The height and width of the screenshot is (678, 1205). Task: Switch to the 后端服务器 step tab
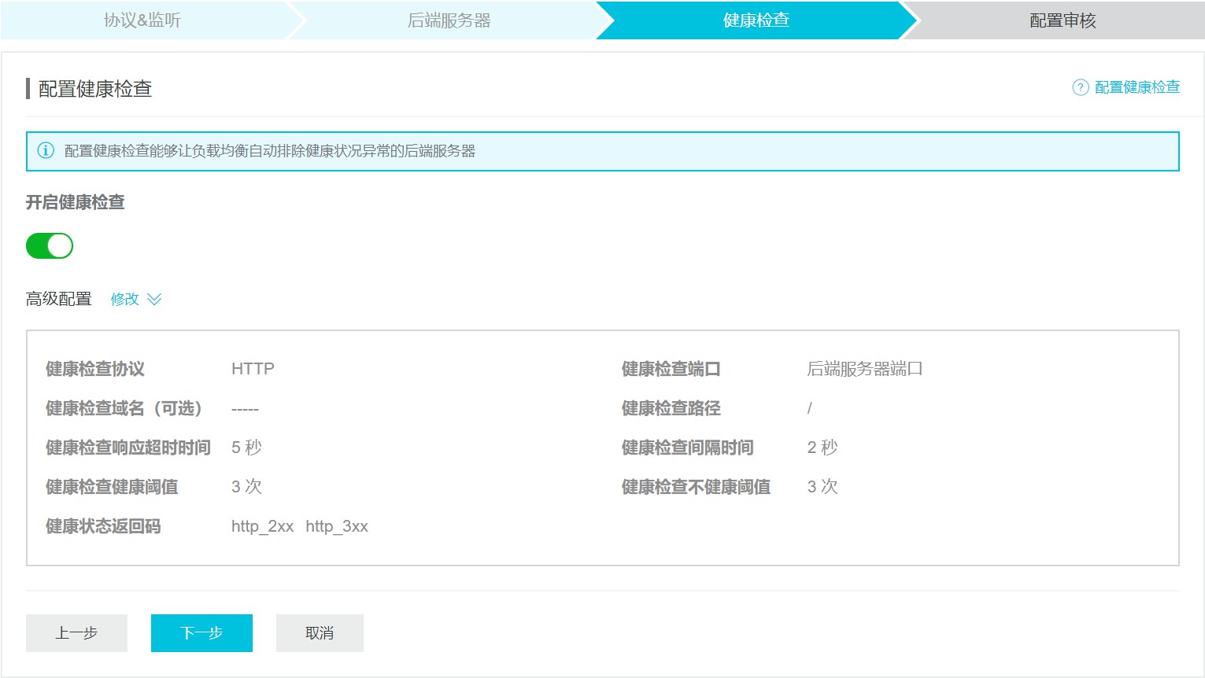click(x=449, y=20)
